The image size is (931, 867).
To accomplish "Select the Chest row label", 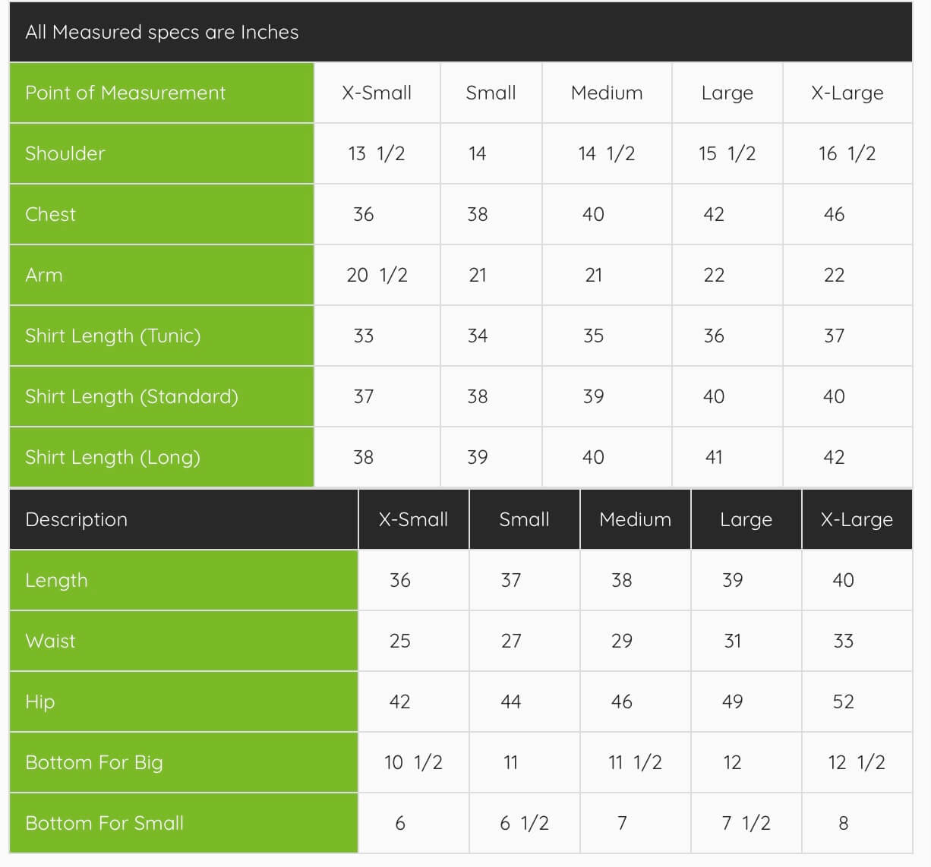I will click(51, 214).
